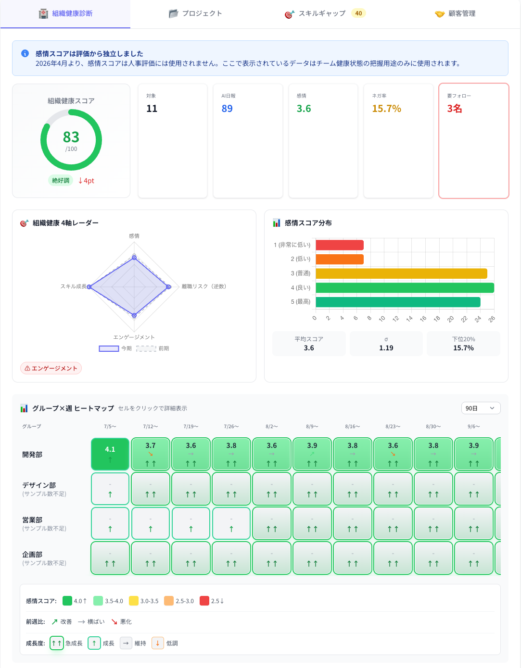
Task: Open the 対象 11 card
Action: tap(173, 141)
